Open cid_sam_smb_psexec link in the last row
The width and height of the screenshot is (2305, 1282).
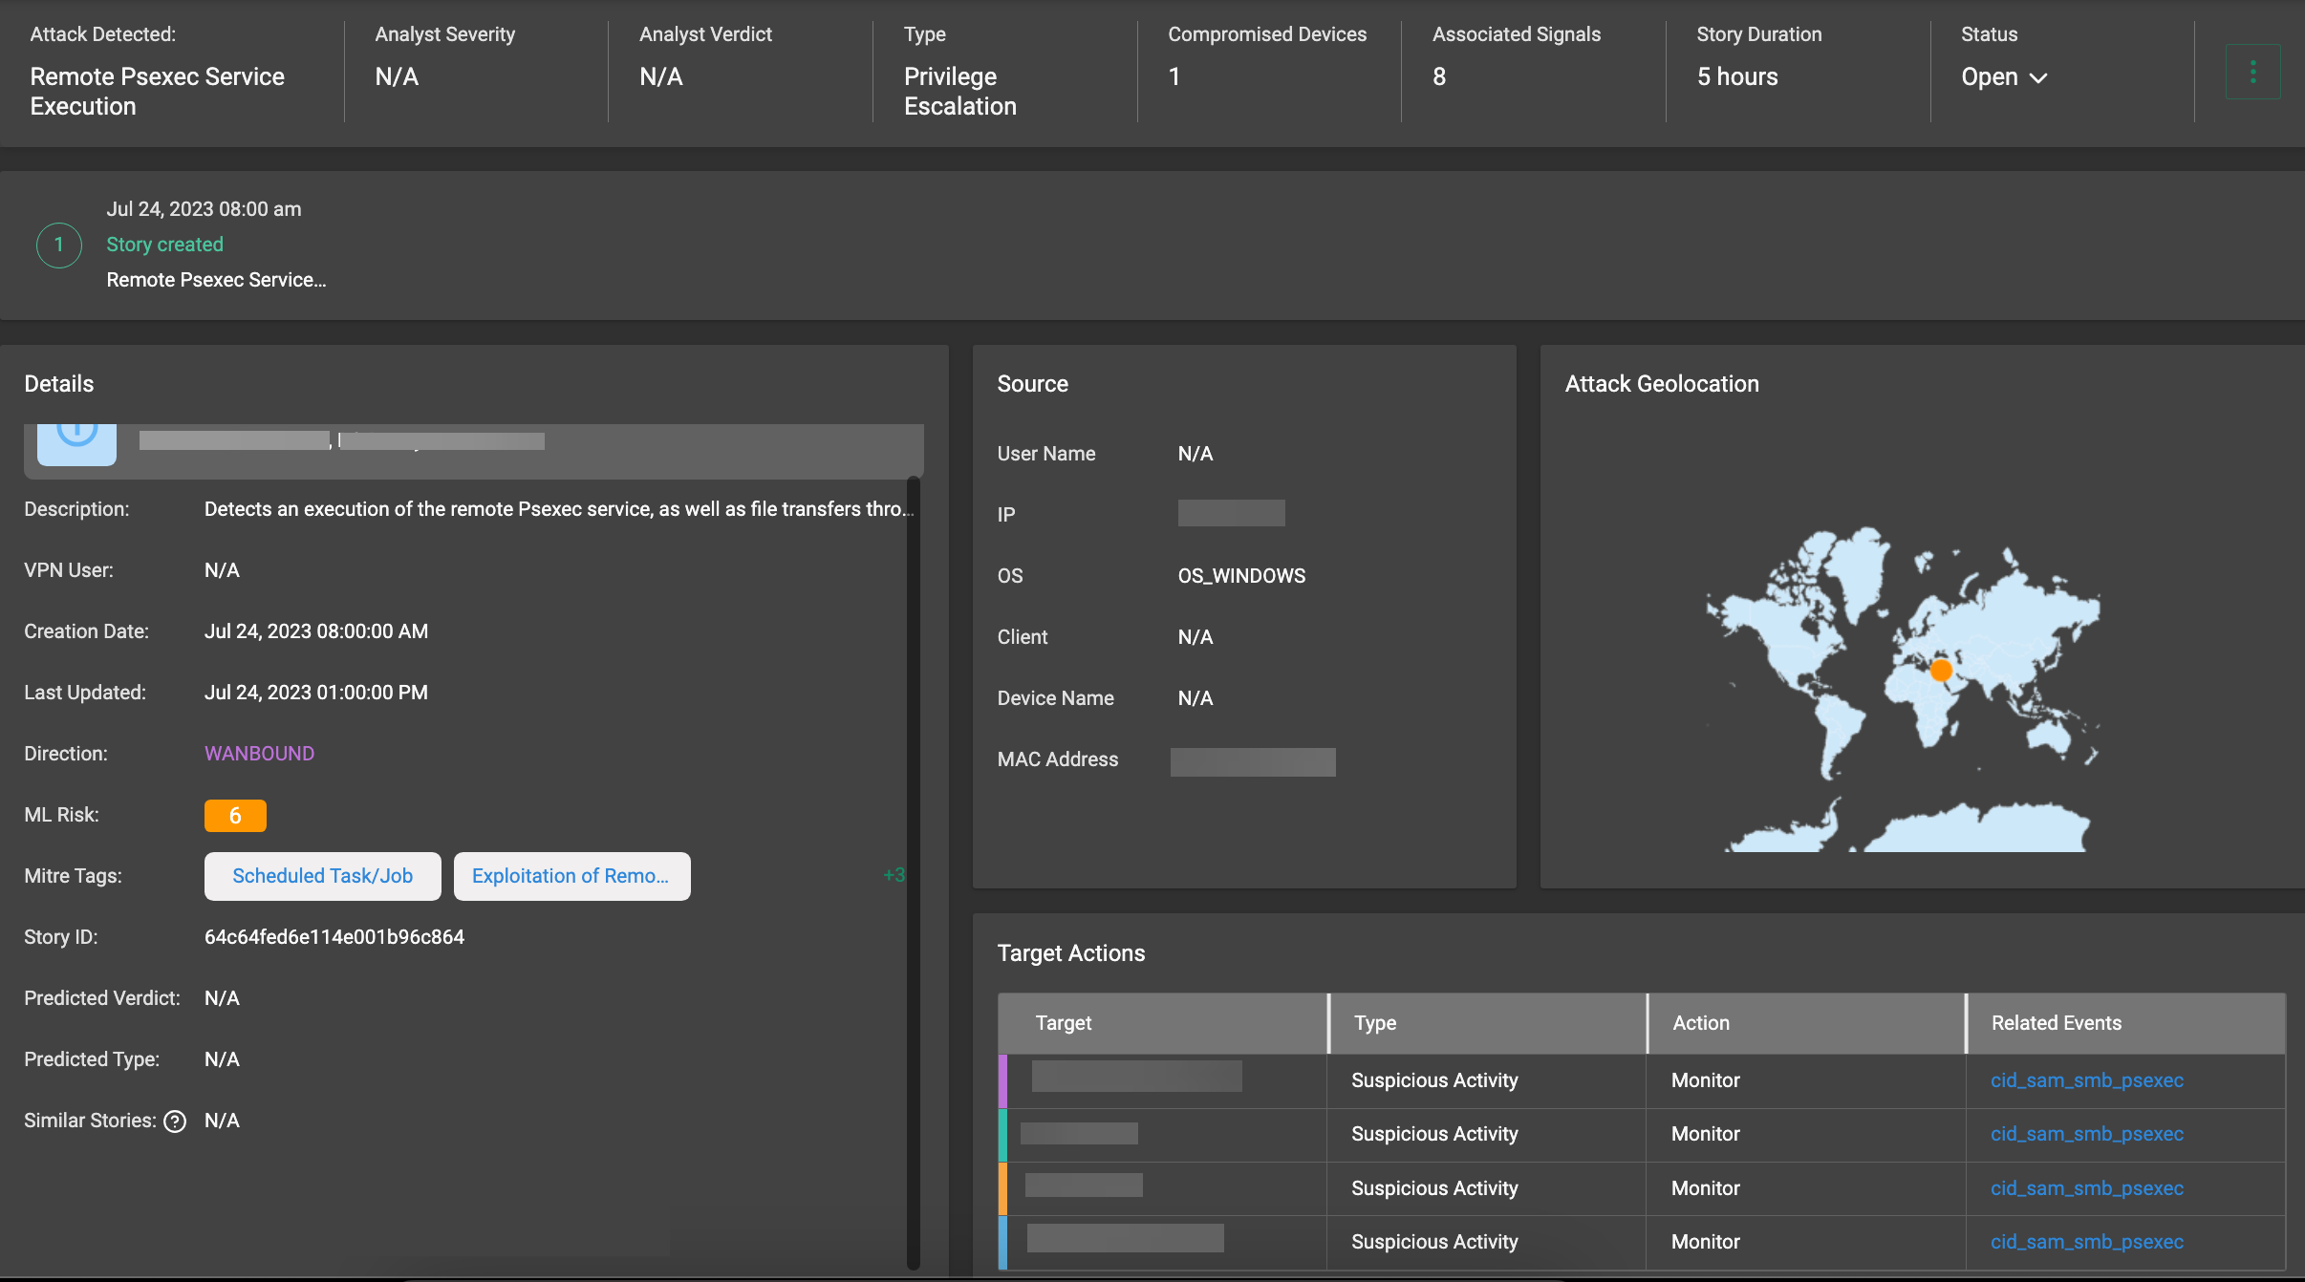pos(2086,1242)
